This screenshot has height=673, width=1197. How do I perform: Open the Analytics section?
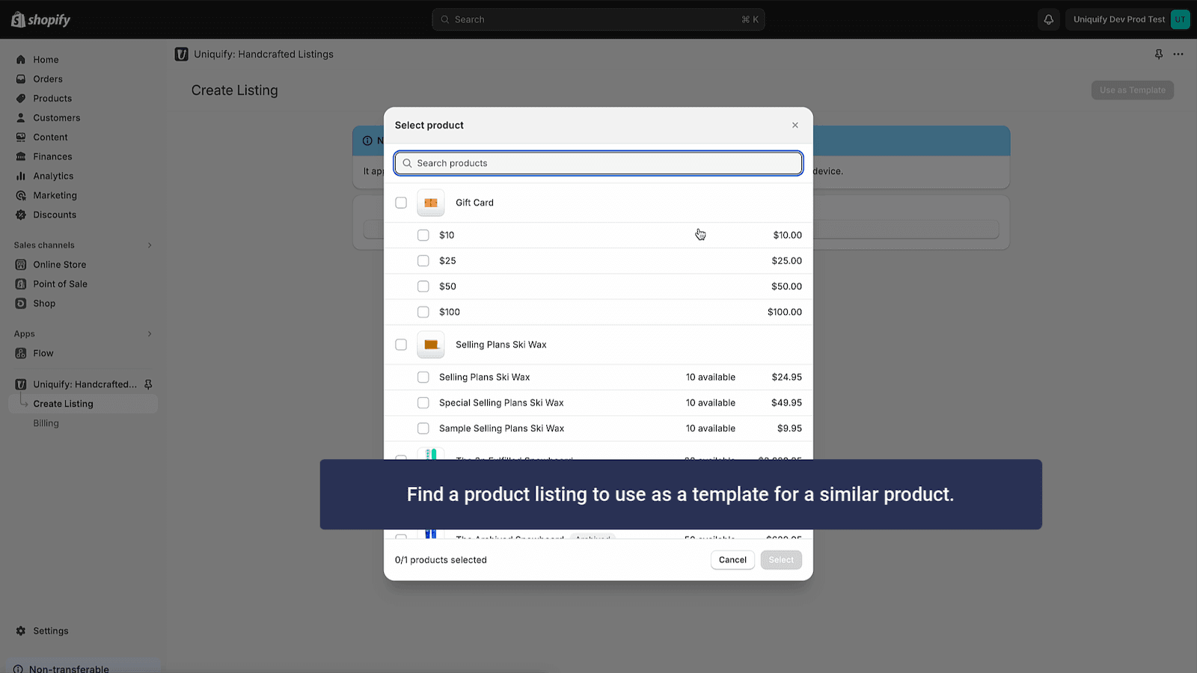52,176
